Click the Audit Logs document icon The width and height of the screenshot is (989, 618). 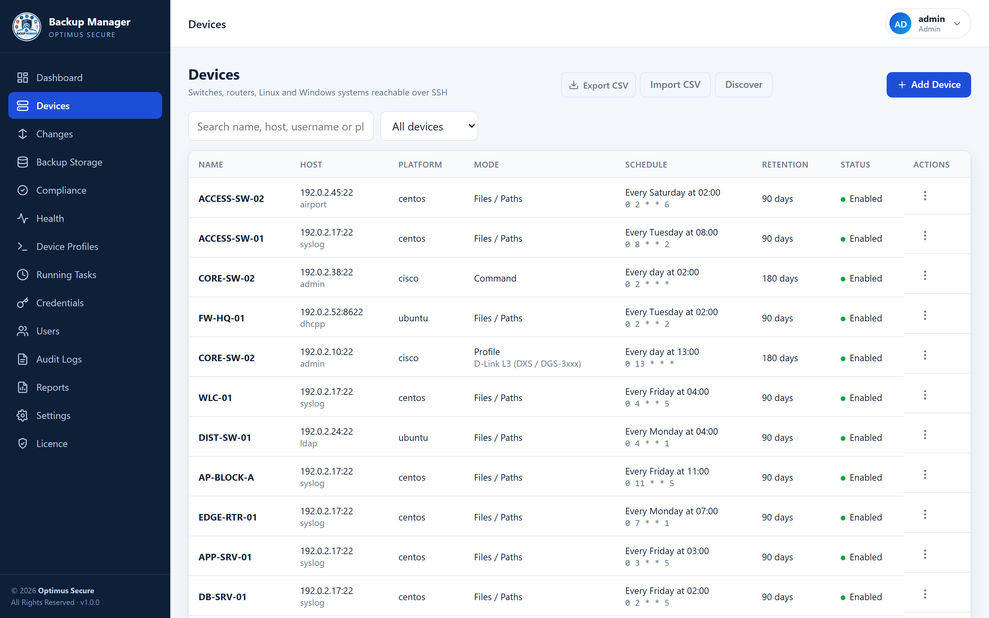click(x=22, y=359)
